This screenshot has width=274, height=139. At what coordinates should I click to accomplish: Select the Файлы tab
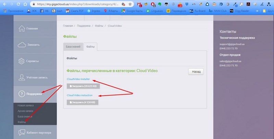[x=90, y=47]
